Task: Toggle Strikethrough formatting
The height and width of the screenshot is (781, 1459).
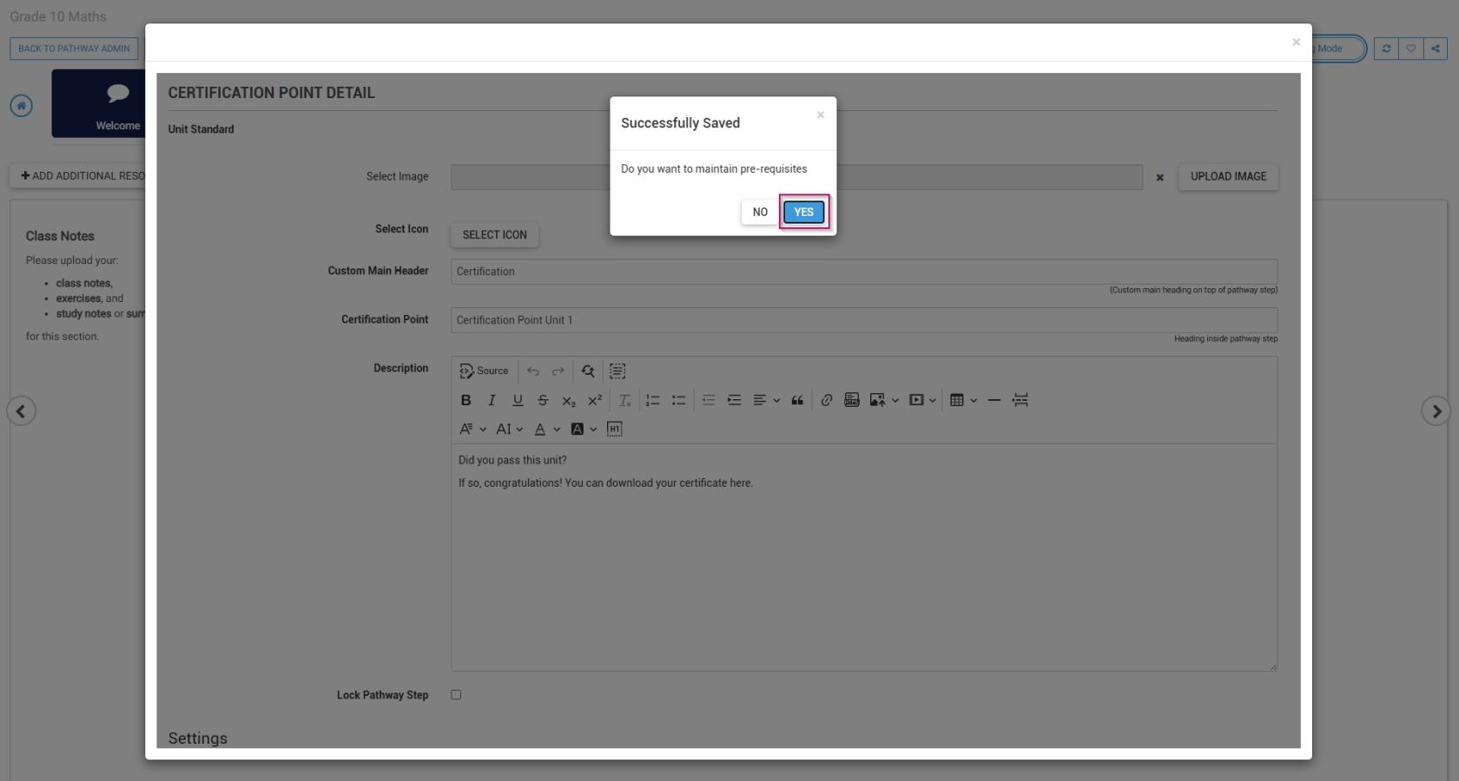Action: pos(543,400)
